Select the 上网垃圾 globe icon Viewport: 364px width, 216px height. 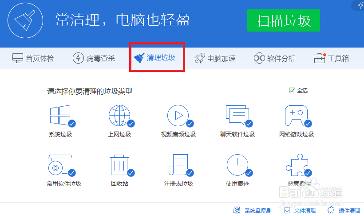(x=119, y=115)
